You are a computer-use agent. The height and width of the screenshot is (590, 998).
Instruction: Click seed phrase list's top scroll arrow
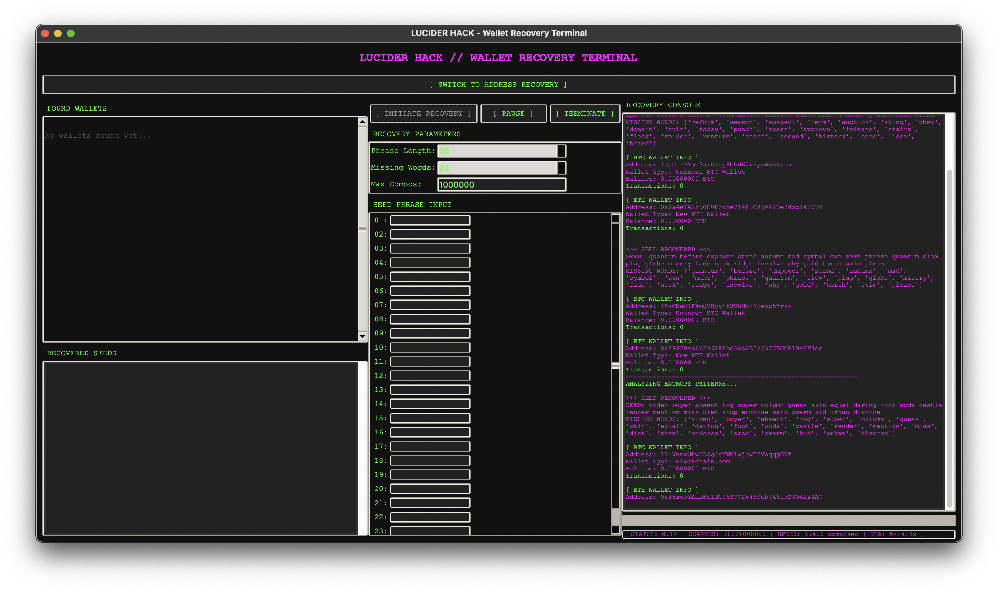click(x=615, y=218)
